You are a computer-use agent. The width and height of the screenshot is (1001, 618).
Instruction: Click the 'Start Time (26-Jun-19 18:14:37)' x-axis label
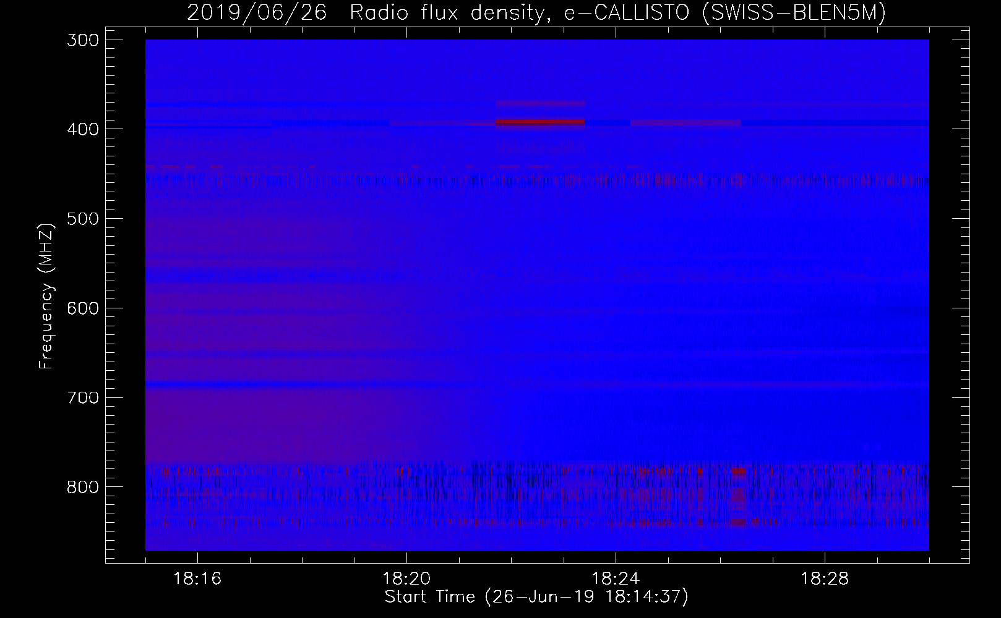point(536,597)
